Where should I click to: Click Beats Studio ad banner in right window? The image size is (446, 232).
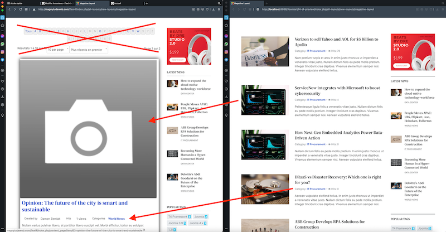[413, 52]
